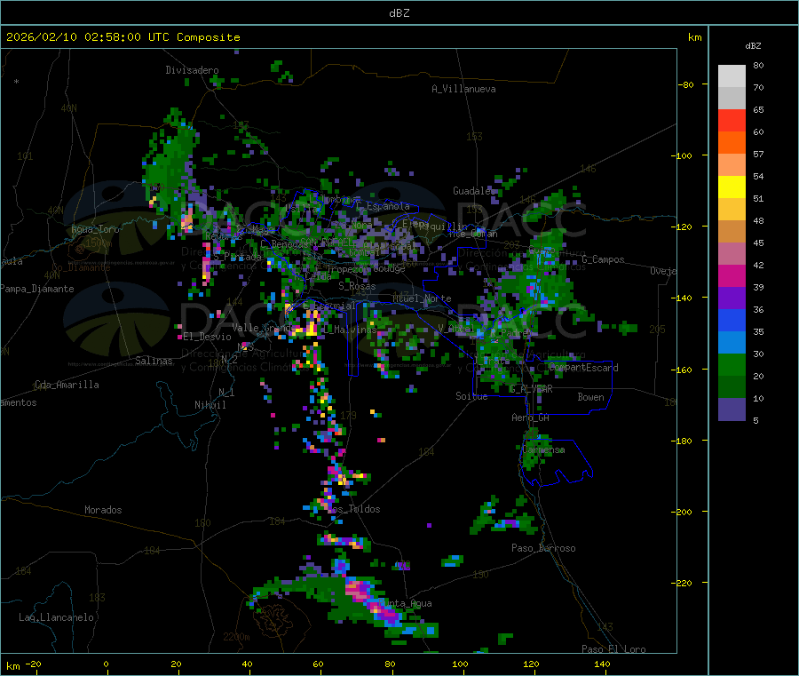
Task: Click the Atuel_Norte map label
Action: tap(422, 298)
